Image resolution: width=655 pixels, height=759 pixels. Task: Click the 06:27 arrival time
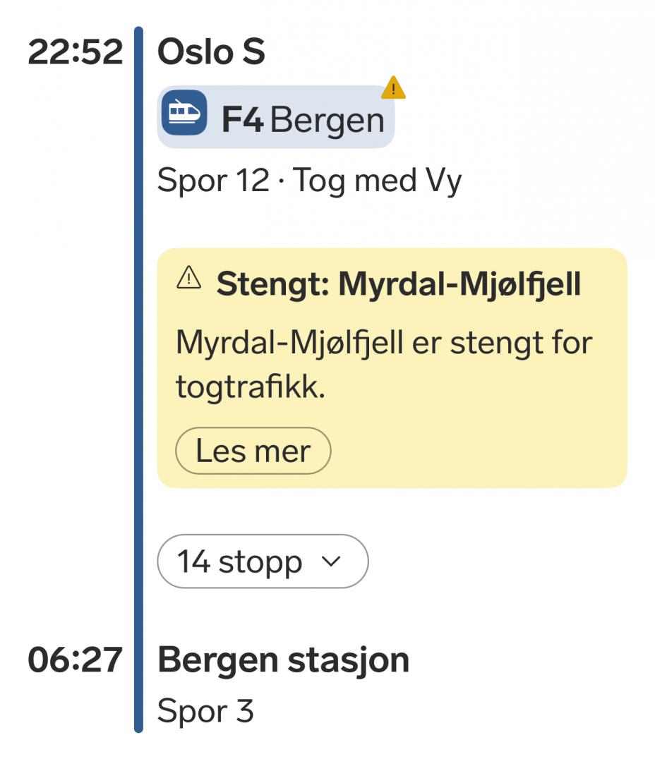pyautogui.click(x=75, y=660)
